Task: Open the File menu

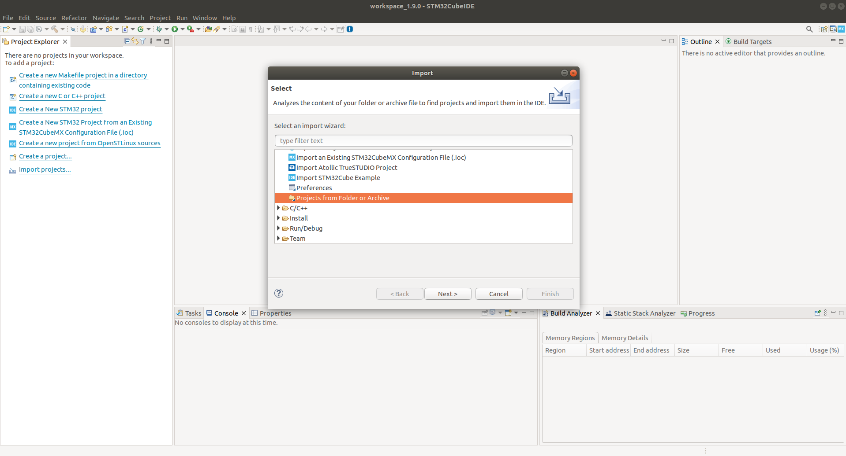Action: point(8,18)
